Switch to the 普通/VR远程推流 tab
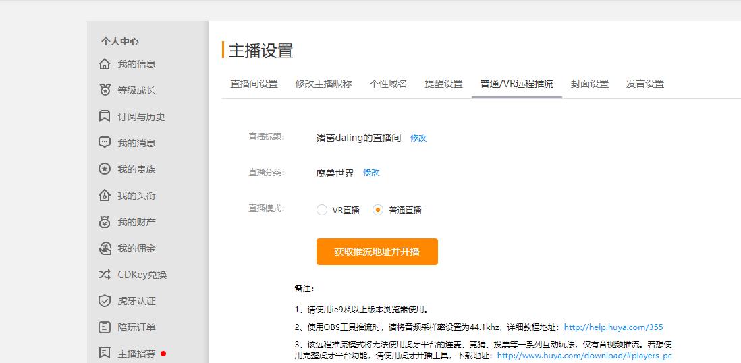 pos(517,84)
